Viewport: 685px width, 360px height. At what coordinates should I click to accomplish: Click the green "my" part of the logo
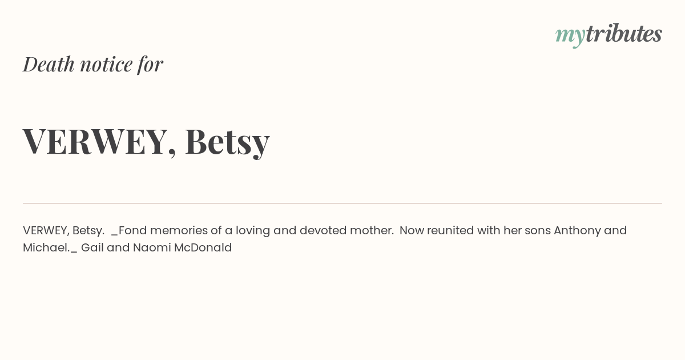click(x=570, y=36)
